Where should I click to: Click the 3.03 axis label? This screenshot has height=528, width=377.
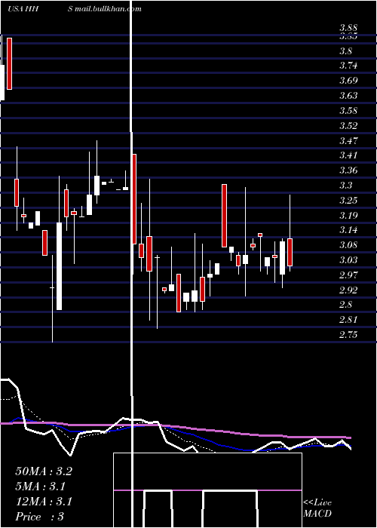coord(348,260)
